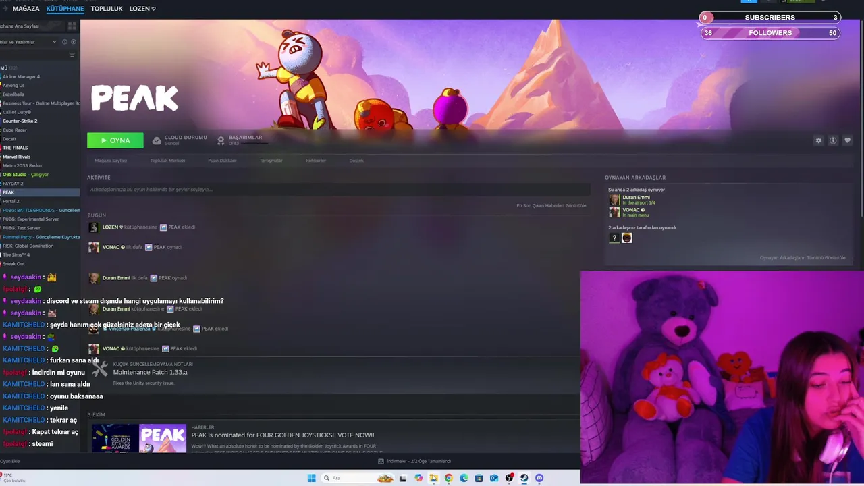Screen dimensions: 864x486
Task: Open the İndirmeler downloads status bar
Action: pyautogui.click(x=414, y=462)
